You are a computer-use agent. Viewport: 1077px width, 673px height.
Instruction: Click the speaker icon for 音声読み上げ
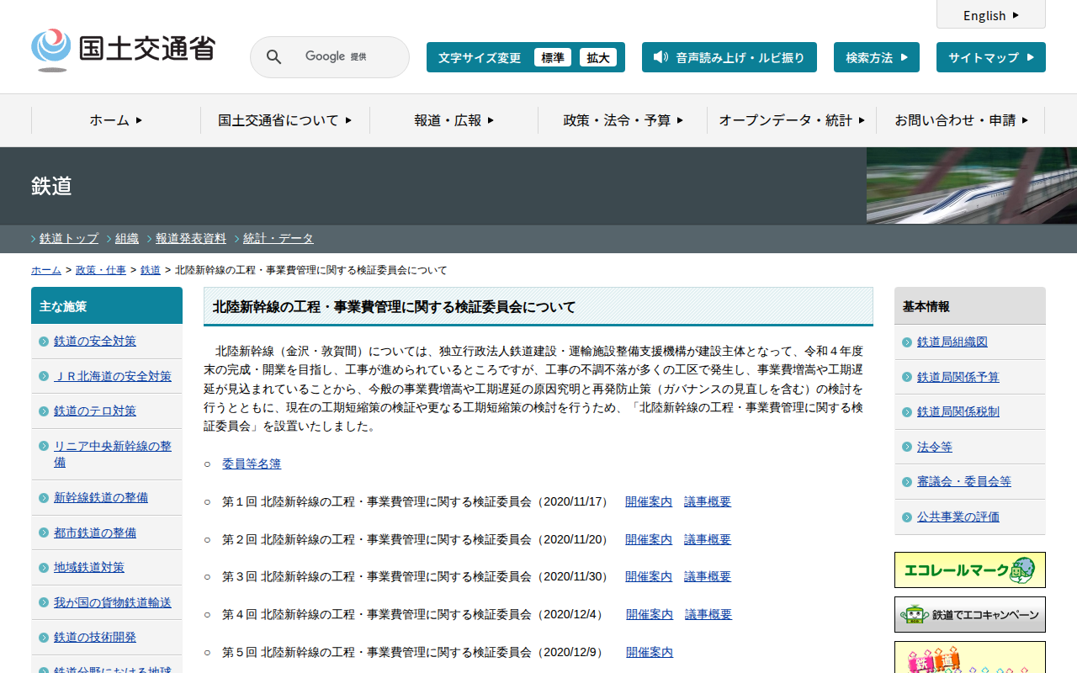click(x=661, y=57)
